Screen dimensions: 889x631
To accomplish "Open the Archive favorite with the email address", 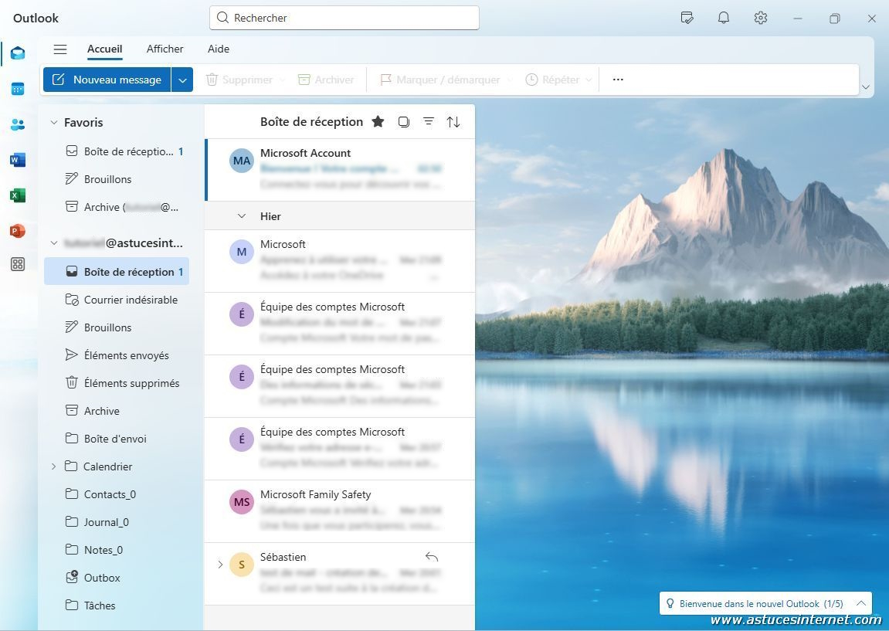I will tap(117, 207).
